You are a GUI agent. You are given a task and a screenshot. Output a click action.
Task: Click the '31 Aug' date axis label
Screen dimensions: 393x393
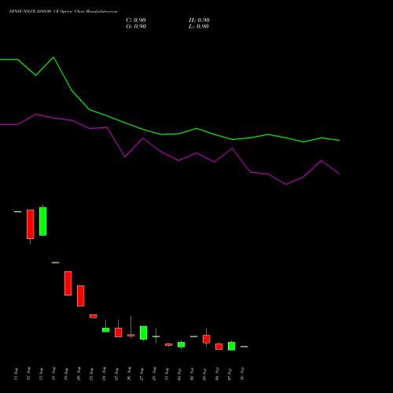tap(167, 374)
